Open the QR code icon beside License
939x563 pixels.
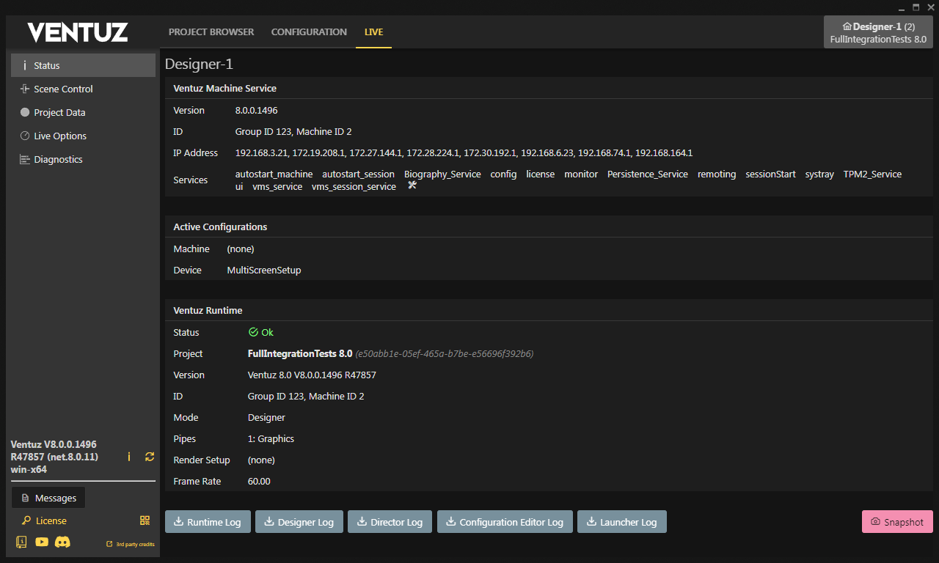(145, 520)
